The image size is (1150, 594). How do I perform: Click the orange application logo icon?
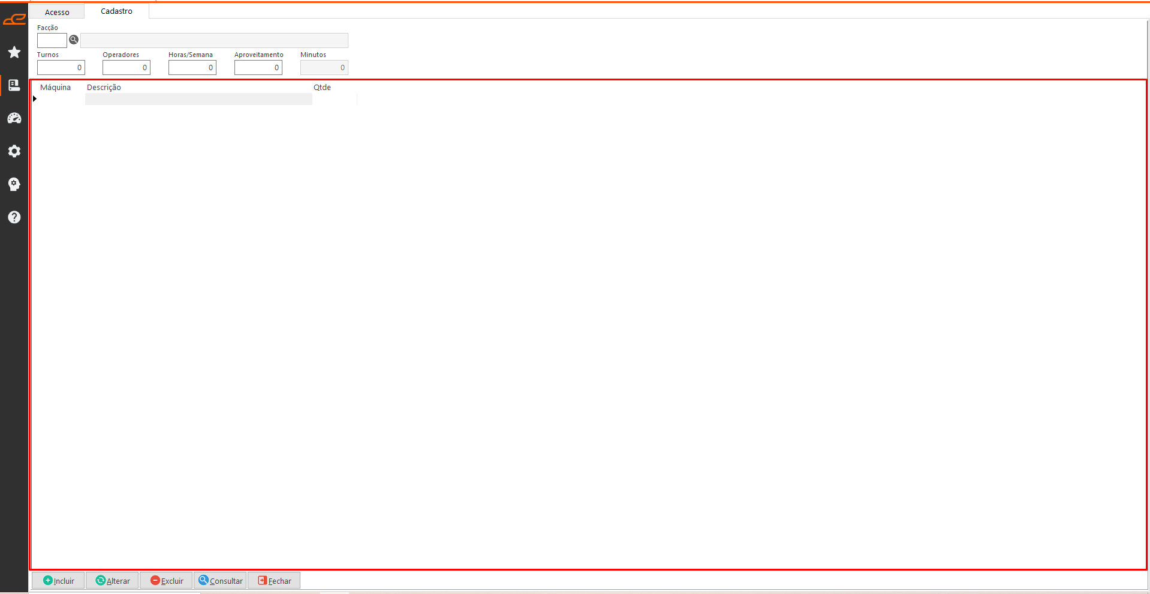click(14, 20)
